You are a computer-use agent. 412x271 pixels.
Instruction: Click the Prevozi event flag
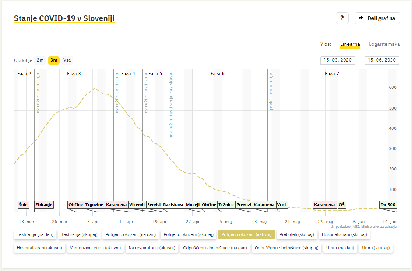tap(244, 205)
